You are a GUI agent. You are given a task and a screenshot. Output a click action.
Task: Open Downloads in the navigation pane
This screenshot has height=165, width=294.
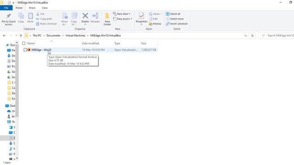(x=11, y=55)
